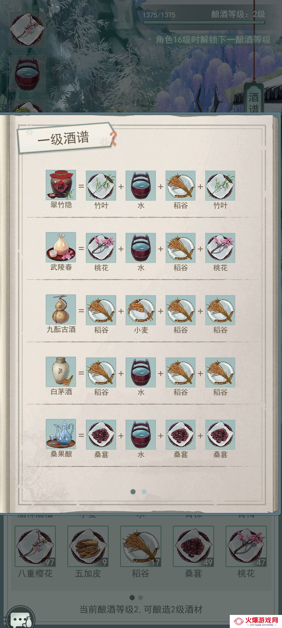Select the 翠竹隐 wine jar icon

click(61, 185)
